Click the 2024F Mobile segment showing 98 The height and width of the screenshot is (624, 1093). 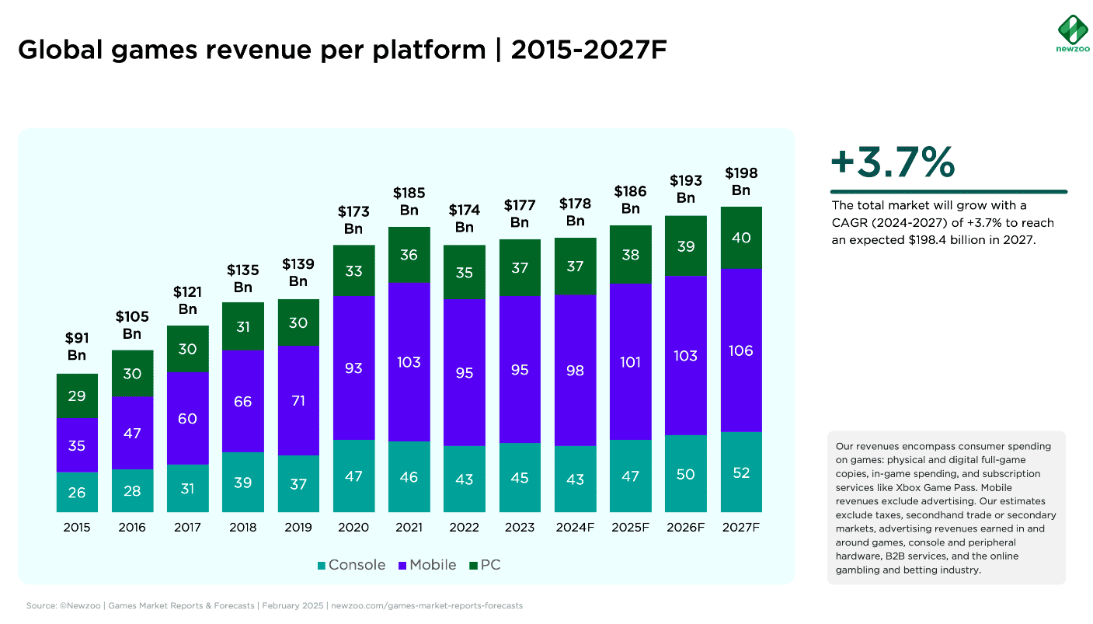[x=576, y=371]
